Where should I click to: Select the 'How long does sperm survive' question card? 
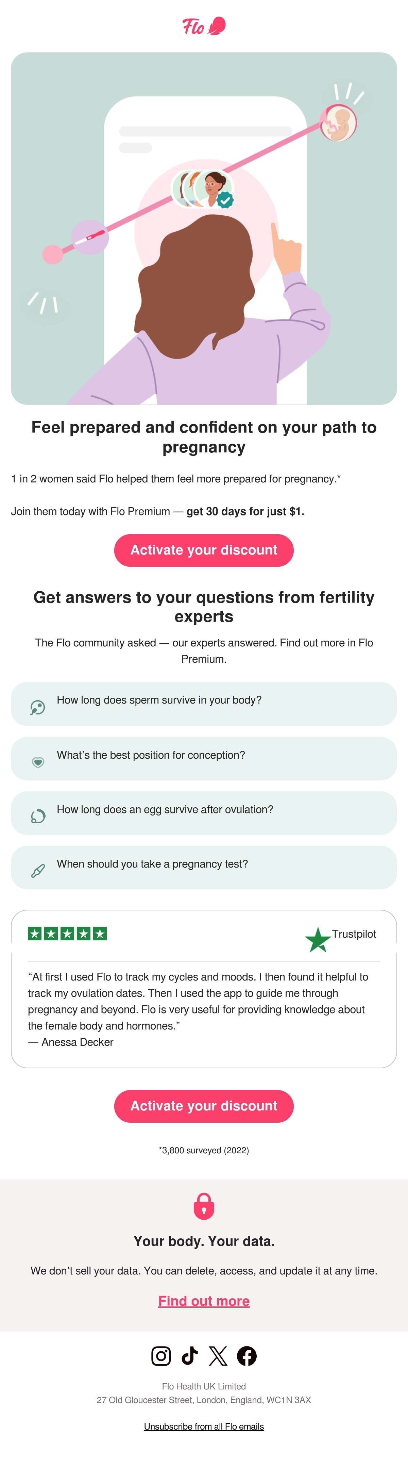click(x=204, y=704)
